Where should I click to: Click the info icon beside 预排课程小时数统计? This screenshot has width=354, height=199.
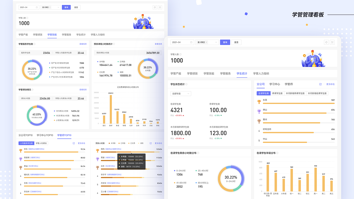pos(114,44)
